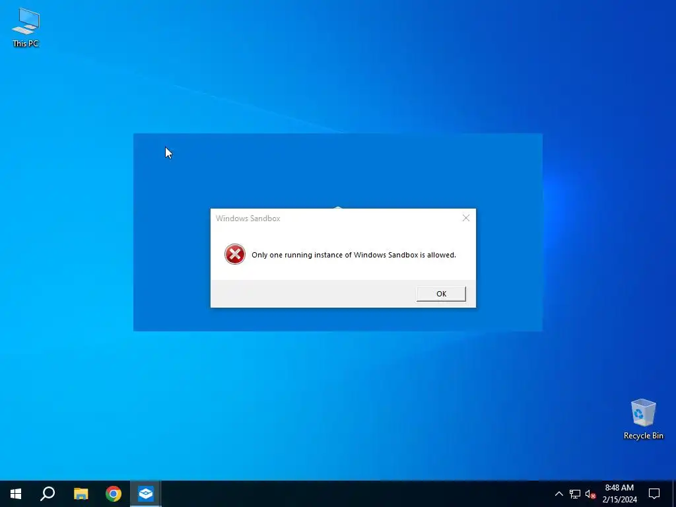The height and width of the screenshot is (507, 676).
Task: Open the Windows Start menu
Action: click(16, 494)
